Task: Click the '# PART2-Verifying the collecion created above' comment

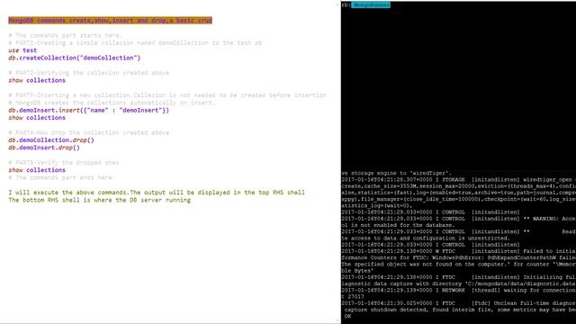Action: [89, 73]
